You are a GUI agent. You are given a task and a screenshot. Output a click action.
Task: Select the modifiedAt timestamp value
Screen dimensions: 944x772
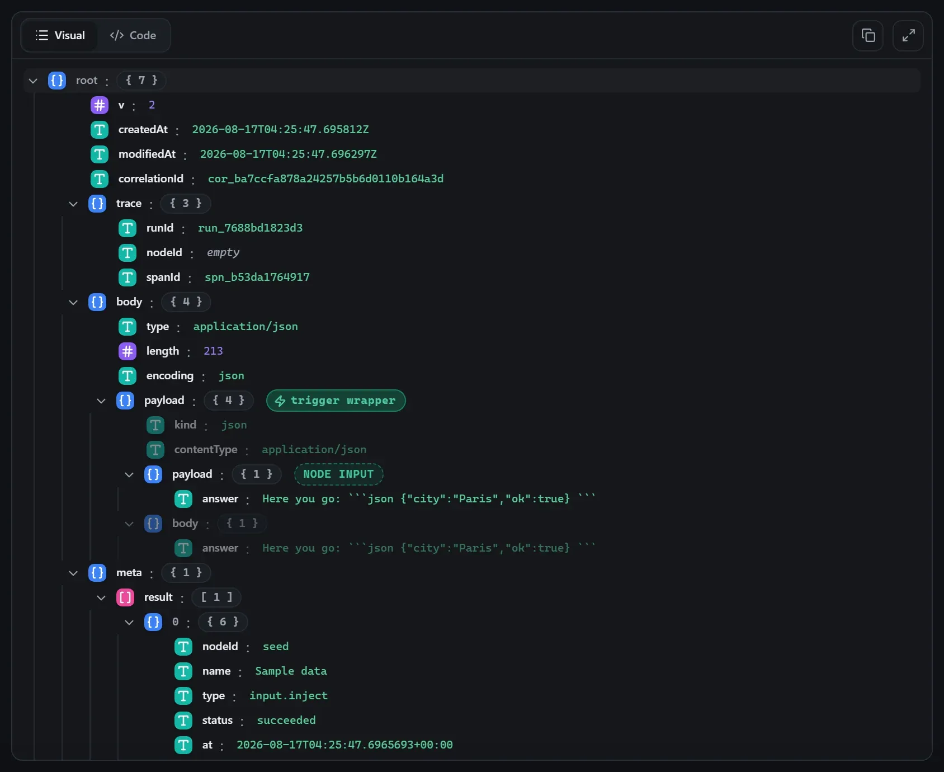289,154
